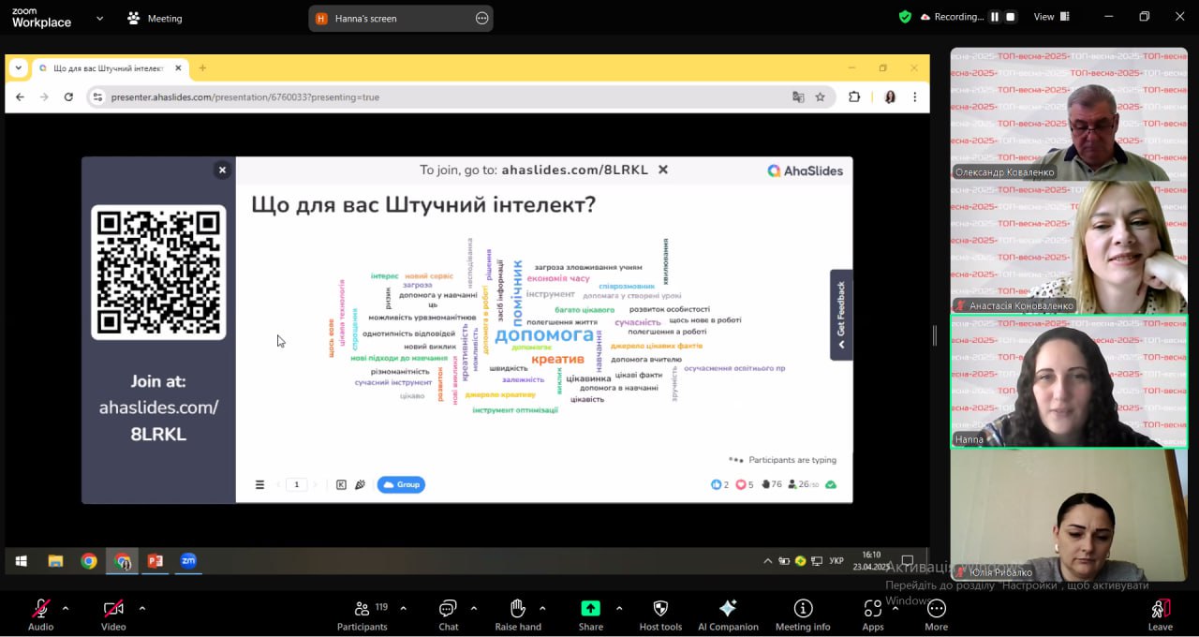Open the Zoom Workplace dropdown arrow
This screenshot has width=1199, height=637.
(100, 18)
